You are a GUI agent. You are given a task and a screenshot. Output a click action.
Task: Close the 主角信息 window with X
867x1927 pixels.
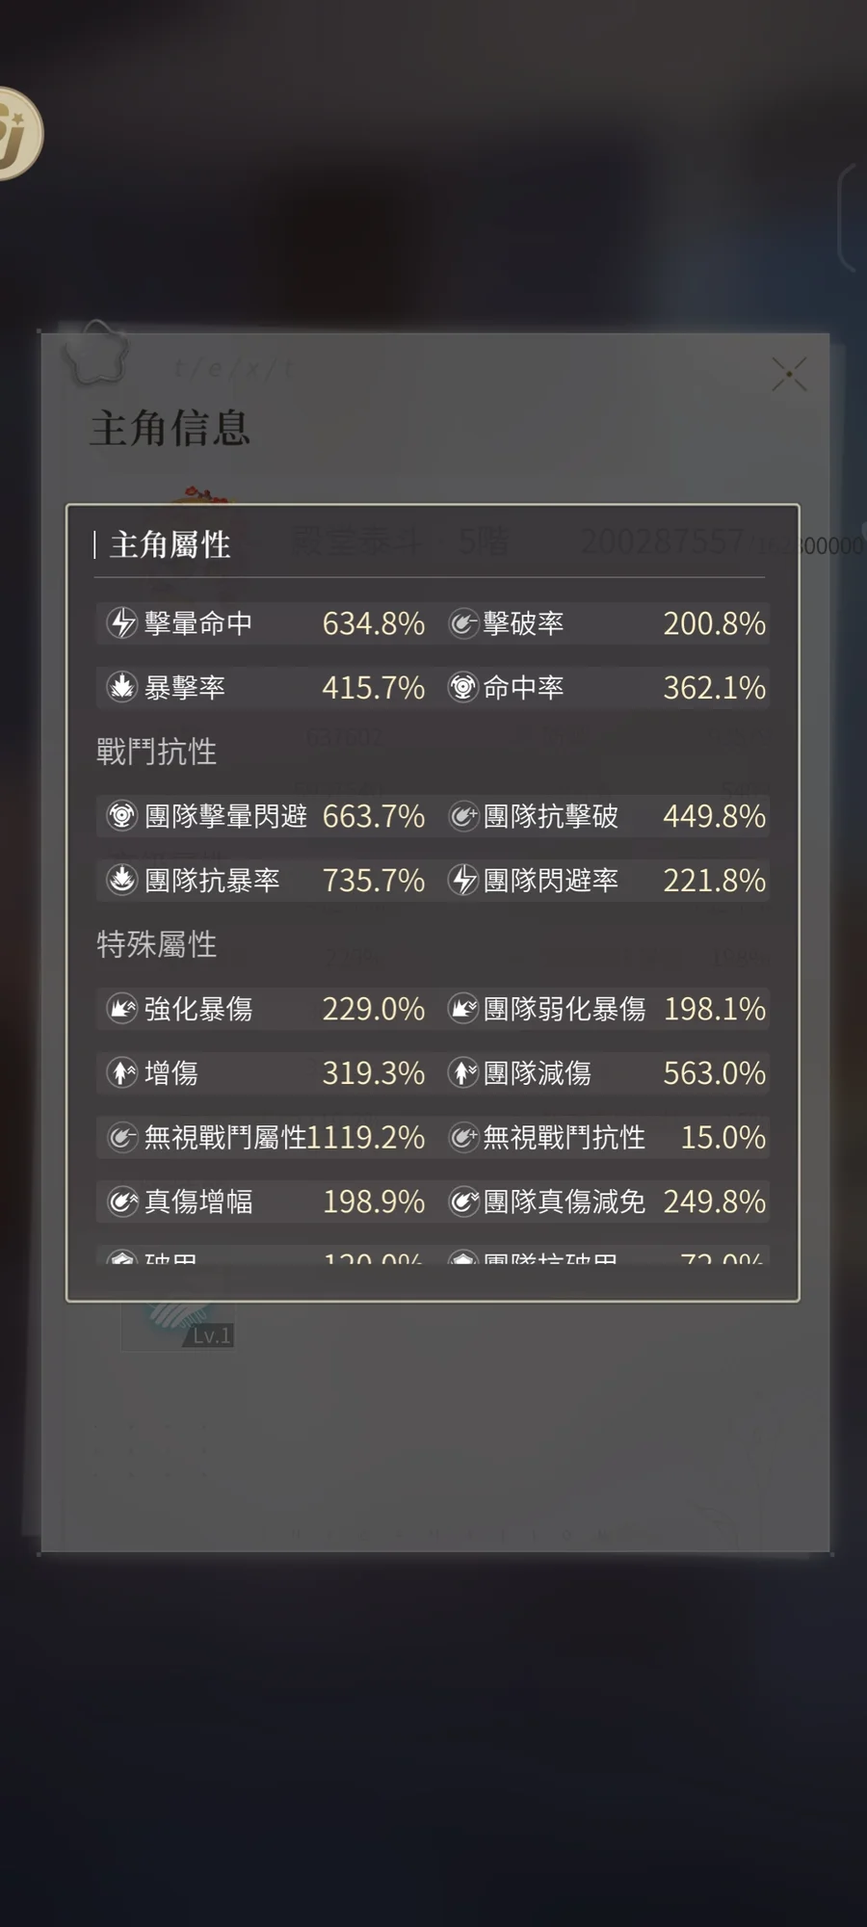pyautogui.click(x=789, y=374)
